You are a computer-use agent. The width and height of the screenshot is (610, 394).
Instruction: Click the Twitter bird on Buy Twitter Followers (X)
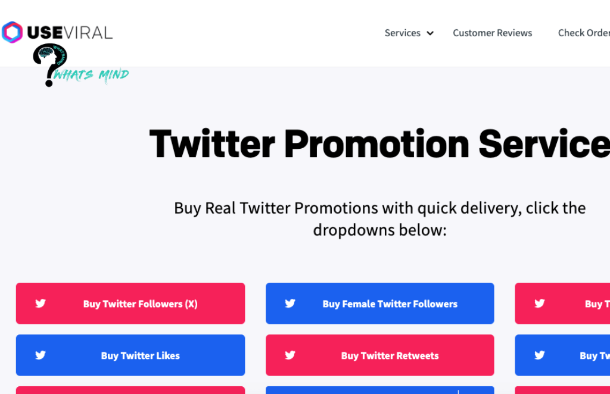tap(41, 303)
